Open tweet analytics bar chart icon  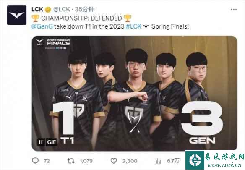point(159,161)
